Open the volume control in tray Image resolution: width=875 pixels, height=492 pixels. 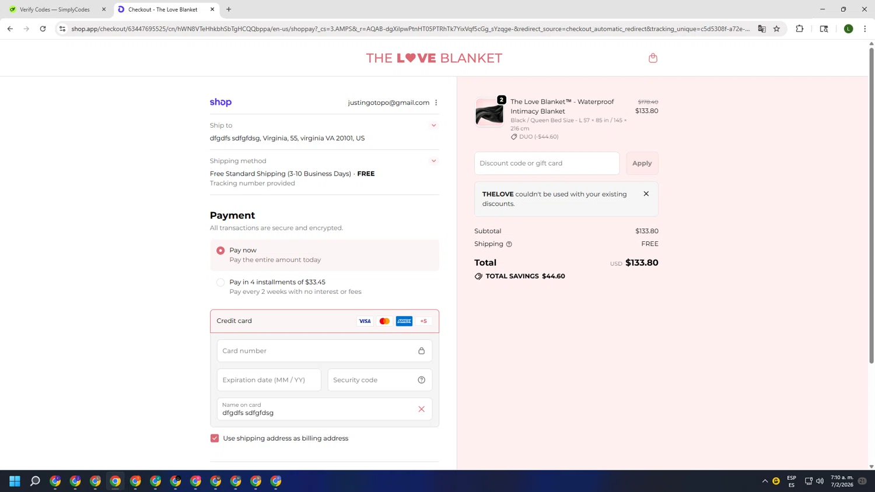point(820,481)
